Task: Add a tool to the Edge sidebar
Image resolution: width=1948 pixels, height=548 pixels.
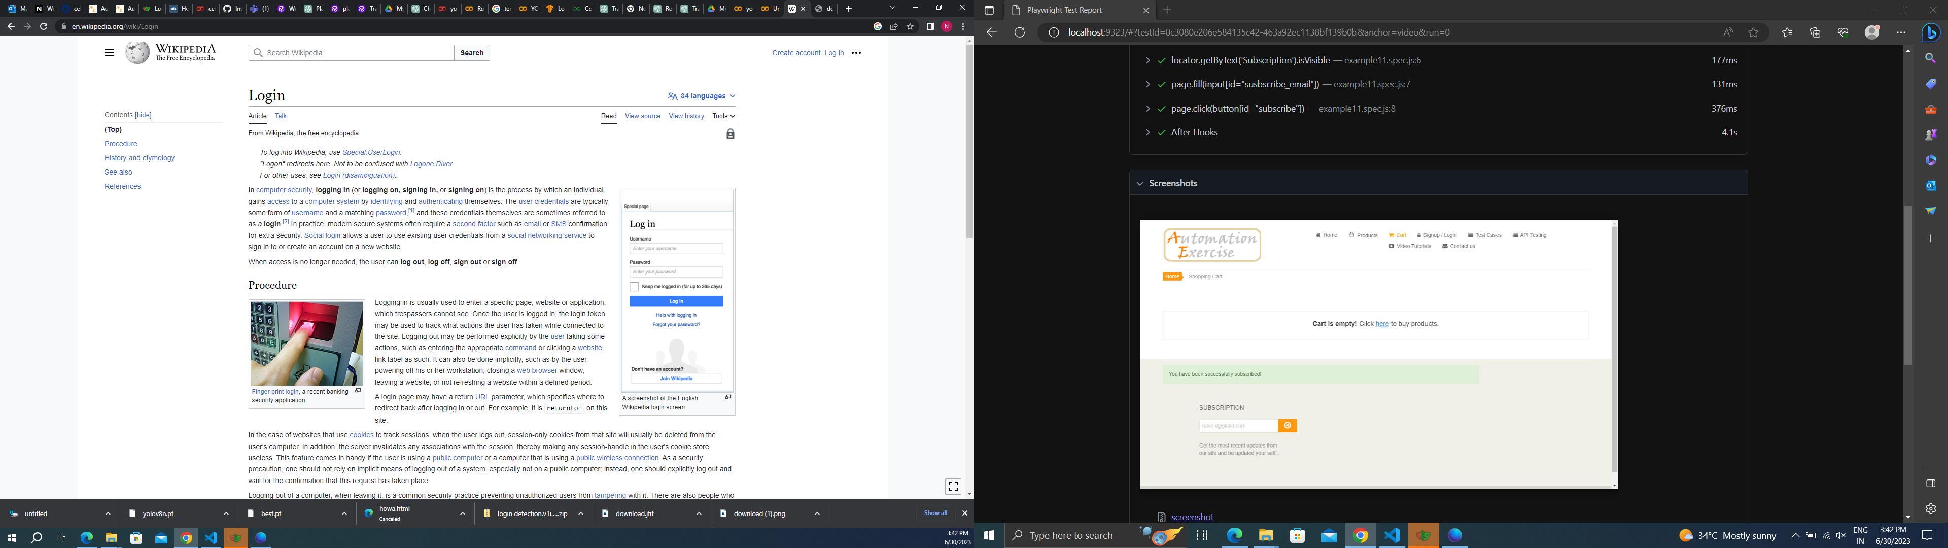Action: click(x=1931, y=238)
